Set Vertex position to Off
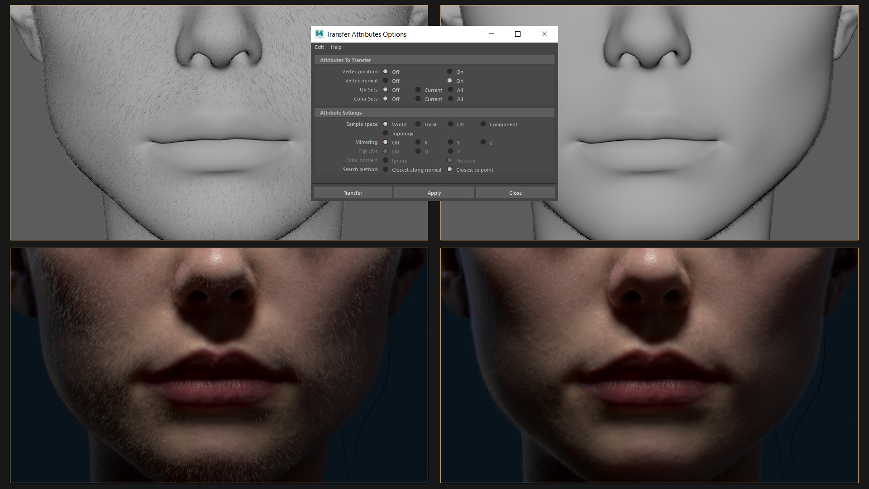Viewport: 869px width, 489px height. 386,72
